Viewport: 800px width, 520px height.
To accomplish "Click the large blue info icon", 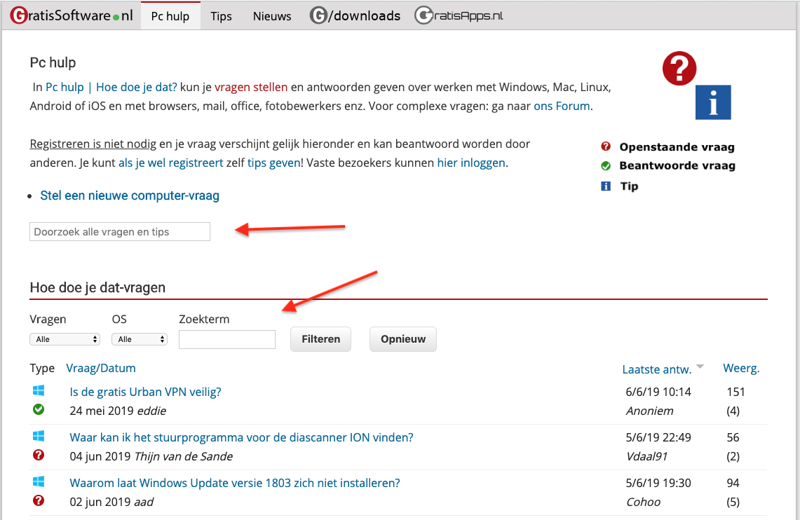I will coord(713,102).
